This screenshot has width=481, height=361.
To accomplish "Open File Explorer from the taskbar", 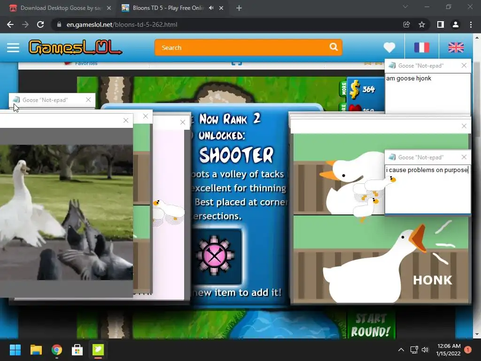I will click(x=36, y=350).
